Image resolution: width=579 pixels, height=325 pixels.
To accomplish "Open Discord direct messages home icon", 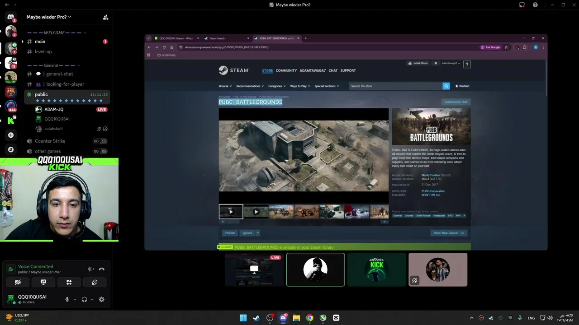I will (11, 17).
